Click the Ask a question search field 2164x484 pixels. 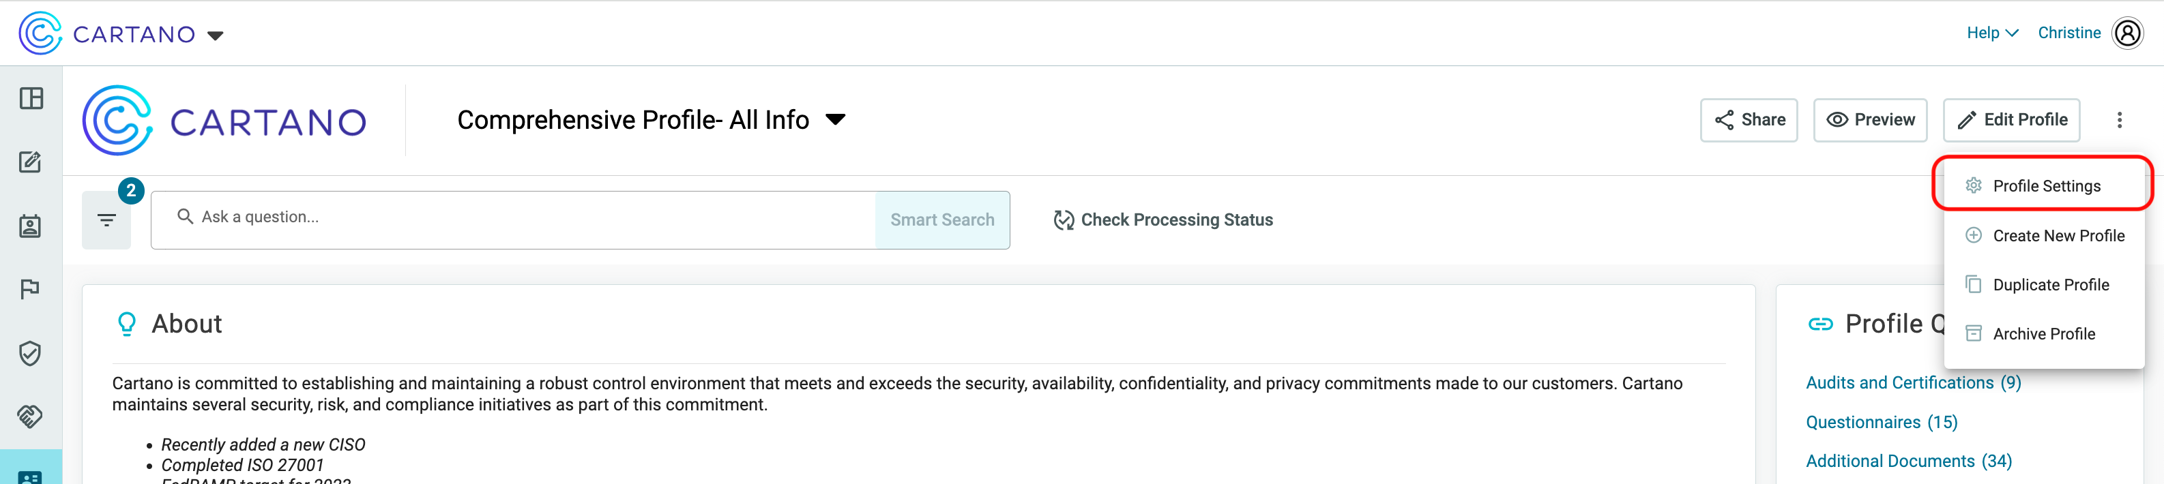point(513,220)
